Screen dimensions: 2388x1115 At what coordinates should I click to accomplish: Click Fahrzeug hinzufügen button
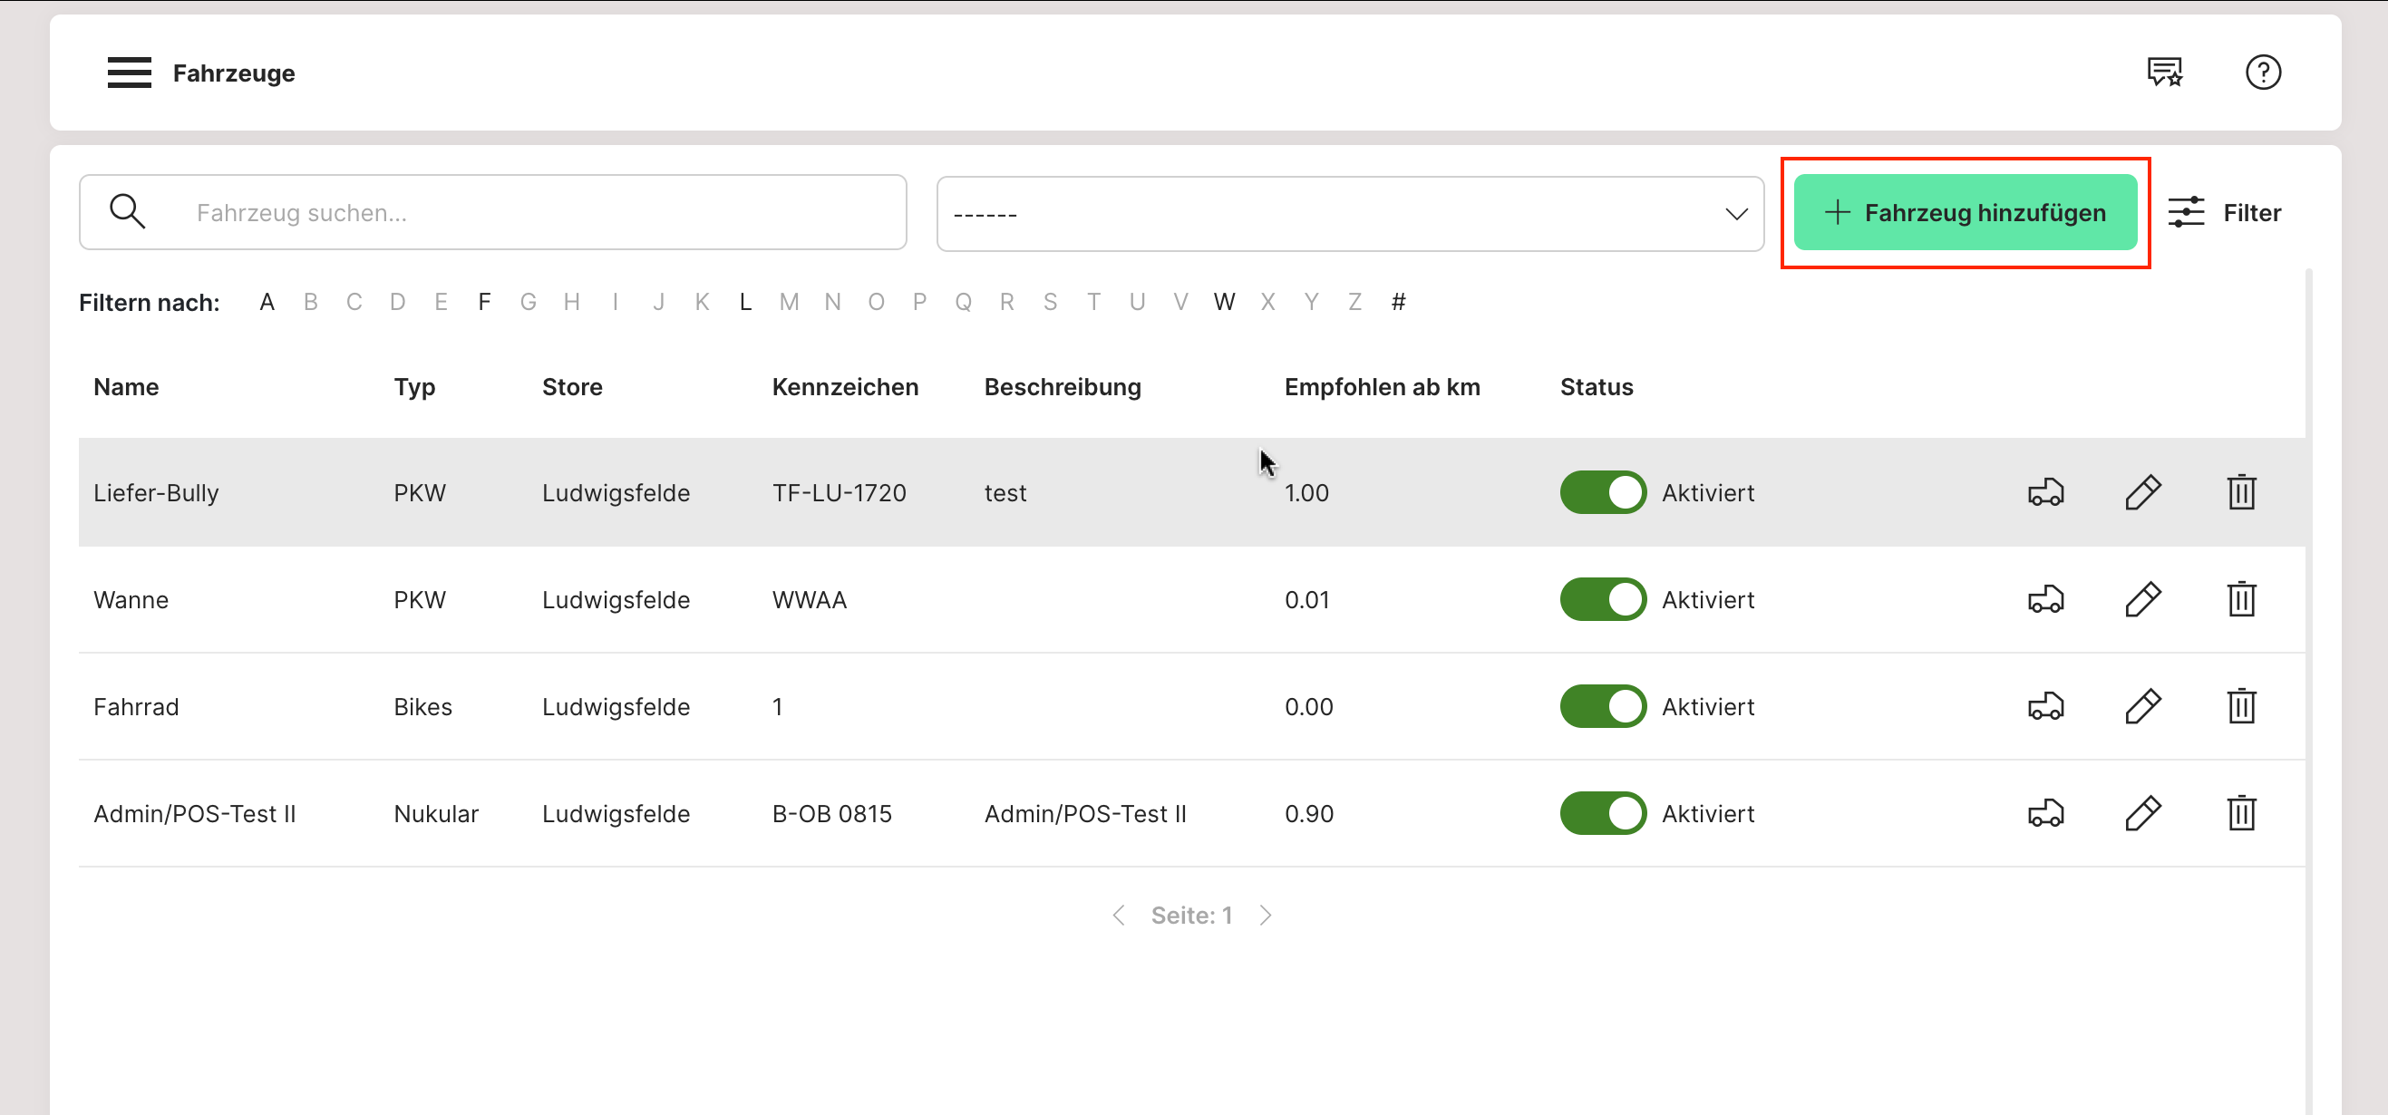point(1965,213)
